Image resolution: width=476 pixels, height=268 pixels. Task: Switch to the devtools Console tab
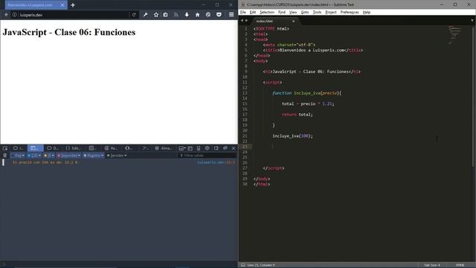click(35, 148)
